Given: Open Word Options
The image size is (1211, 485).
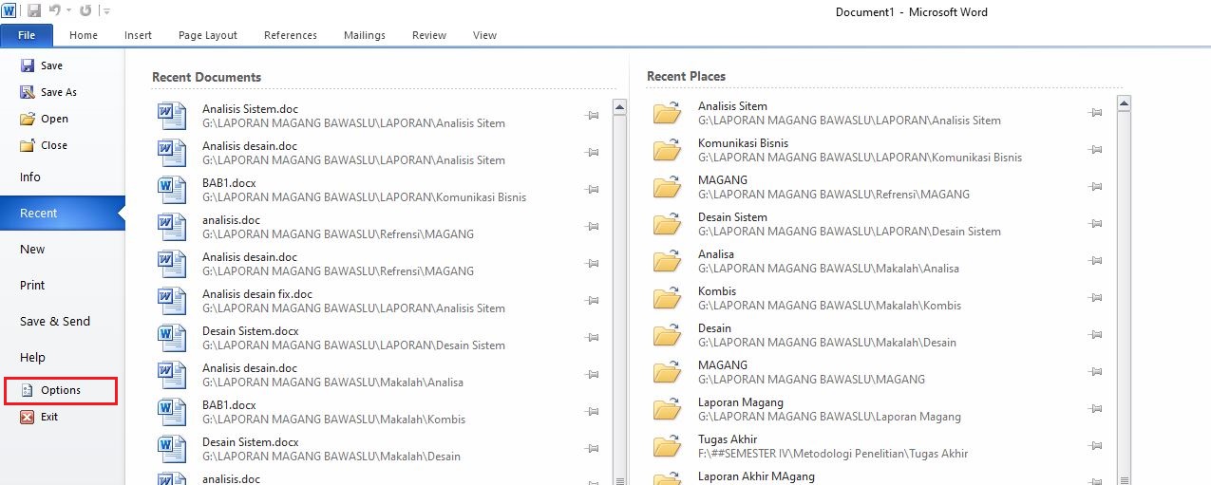Looking at the screenshot, I should tap(61, 390).
